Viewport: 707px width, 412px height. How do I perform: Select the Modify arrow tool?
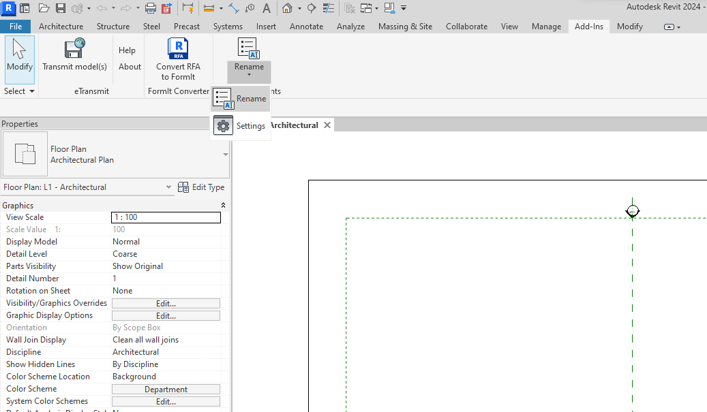click(x=19, y=60)
